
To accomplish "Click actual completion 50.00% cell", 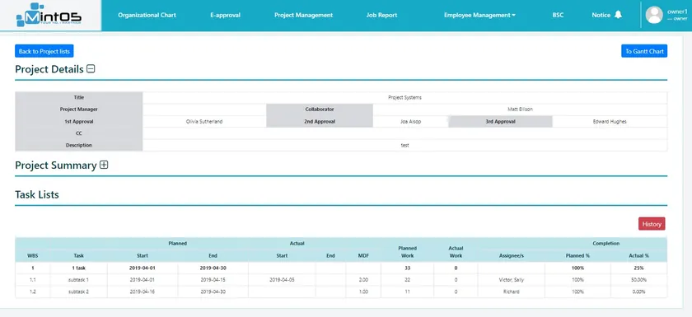I will (x=638, y=279).
